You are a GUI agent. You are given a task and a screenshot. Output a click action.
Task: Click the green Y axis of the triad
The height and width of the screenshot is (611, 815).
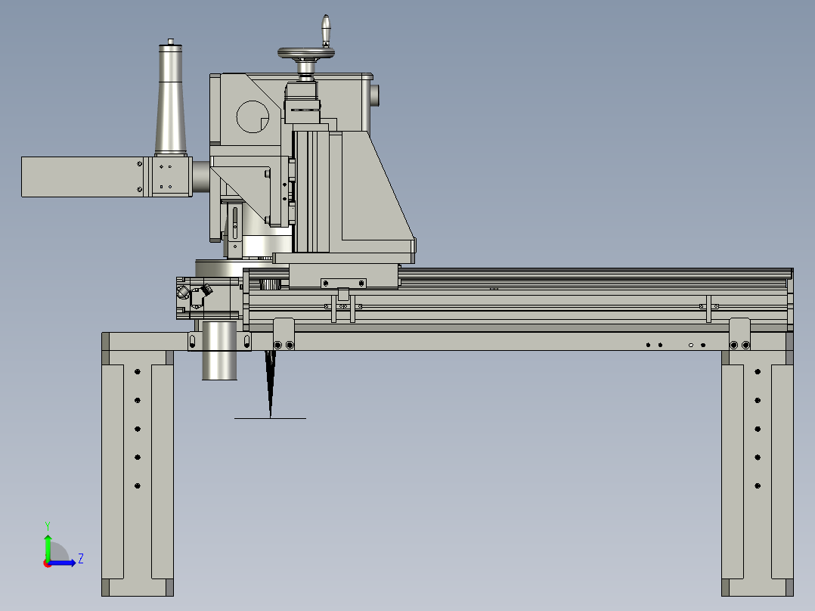pos(48,547)
